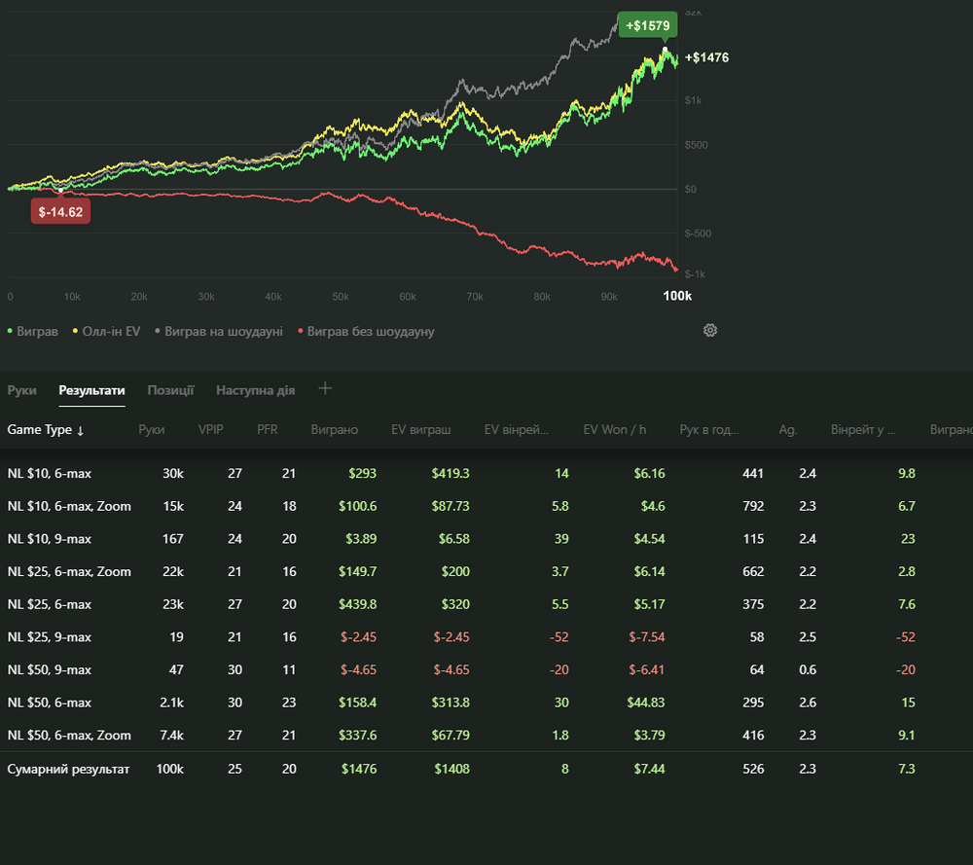Select the Сумарний результат total row
973x865 pixels.
(x=68, y=769)
